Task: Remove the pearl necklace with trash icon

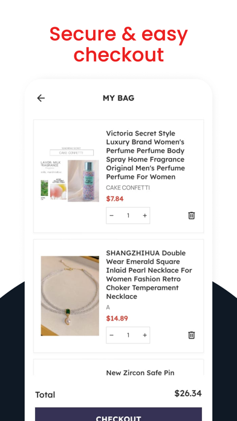Action: 192,335
